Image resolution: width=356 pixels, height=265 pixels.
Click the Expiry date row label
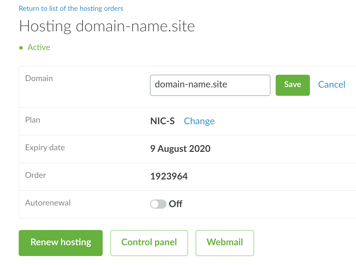coord(45,148)
